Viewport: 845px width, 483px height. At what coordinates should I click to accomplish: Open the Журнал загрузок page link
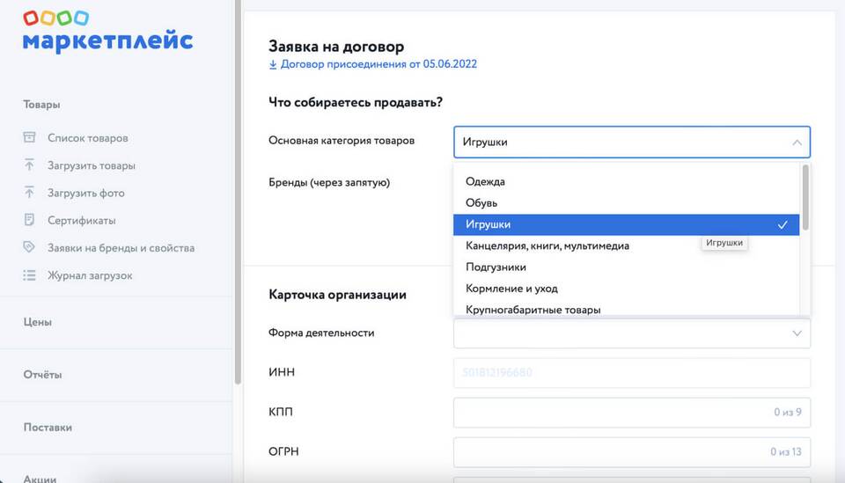(90, 275)
